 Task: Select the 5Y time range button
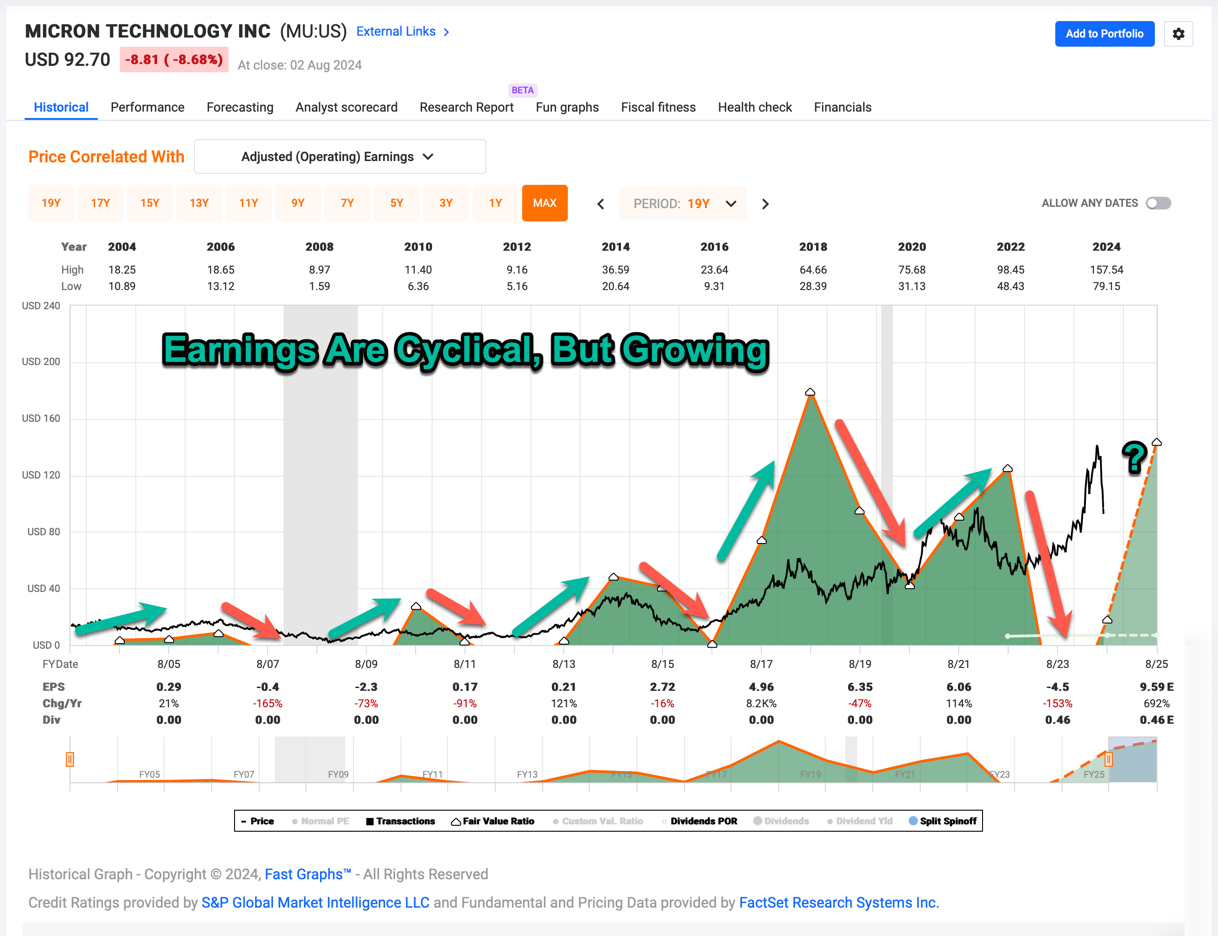[x=396, y=204]
